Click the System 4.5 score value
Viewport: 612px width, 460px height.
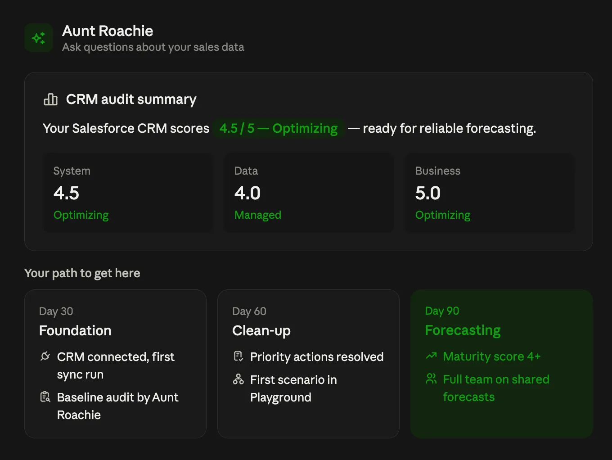[x=66, y=193]
